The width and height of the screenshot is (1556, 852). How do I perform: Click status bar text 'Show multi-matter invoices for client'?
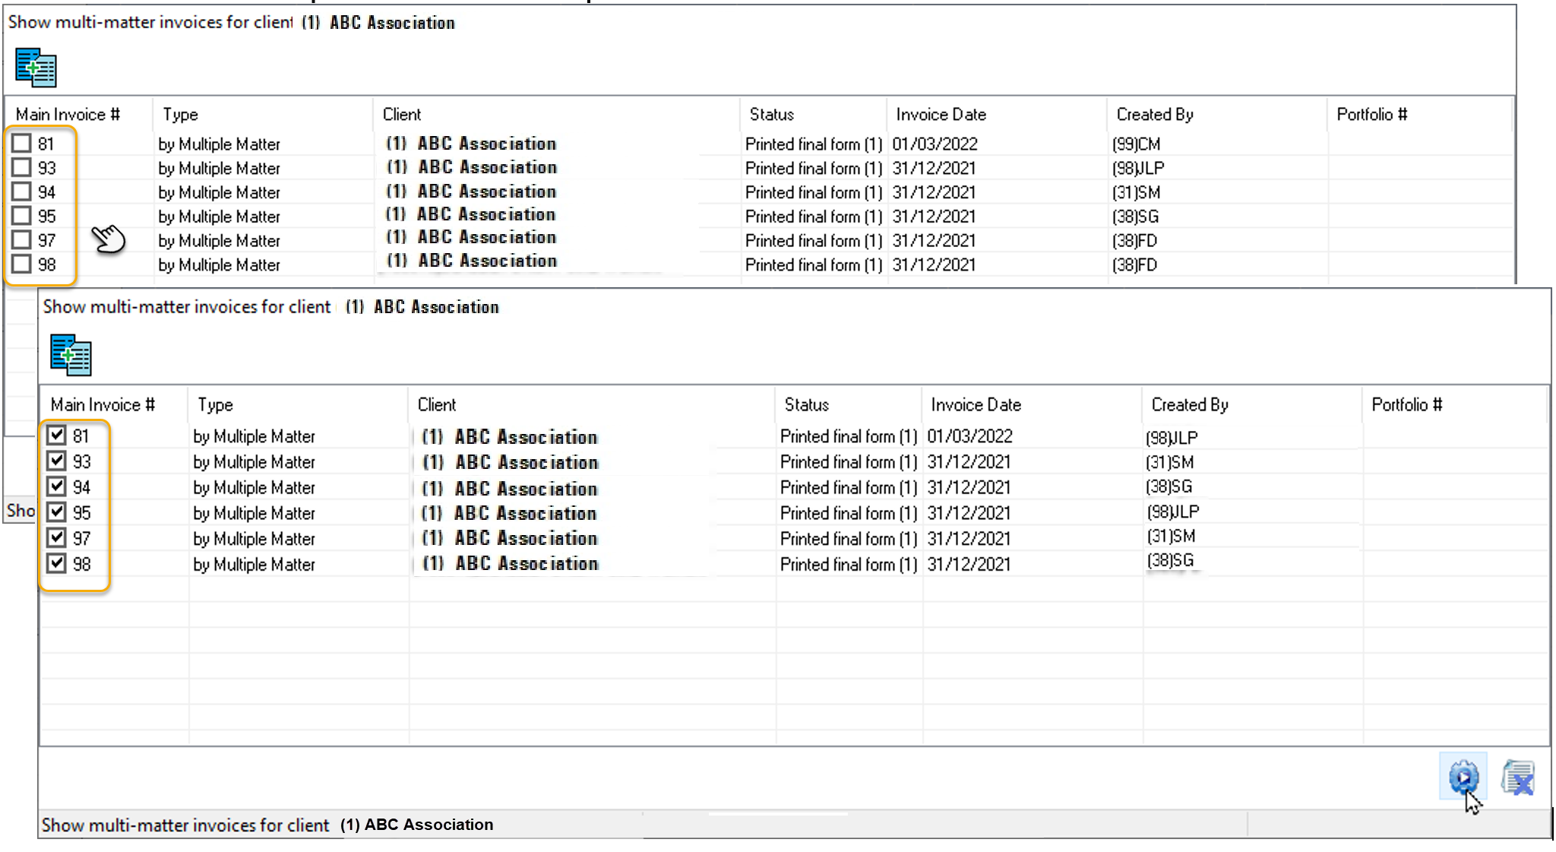pos(185,825)
